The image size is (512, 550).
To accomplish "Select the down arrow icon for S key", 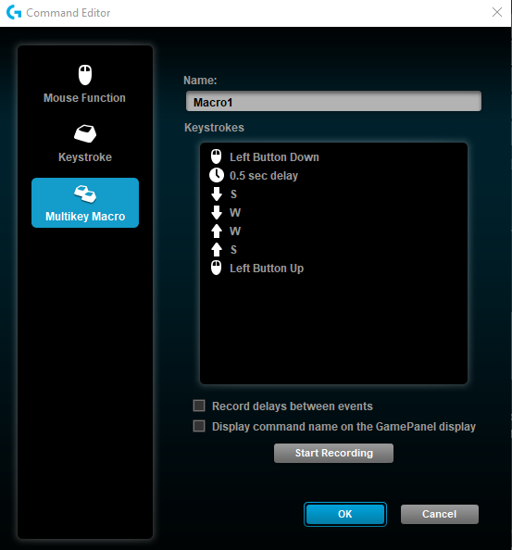I will click(x=217, y=194).
